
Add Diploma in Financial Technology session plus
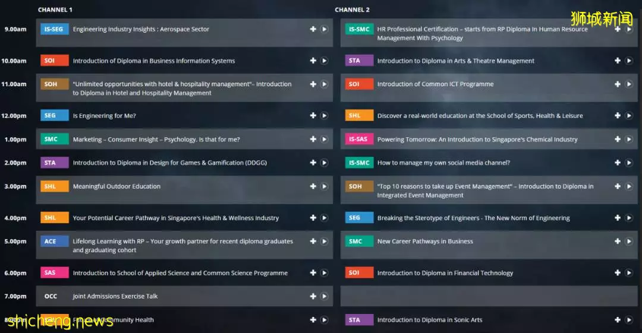(x=618, y=273)
